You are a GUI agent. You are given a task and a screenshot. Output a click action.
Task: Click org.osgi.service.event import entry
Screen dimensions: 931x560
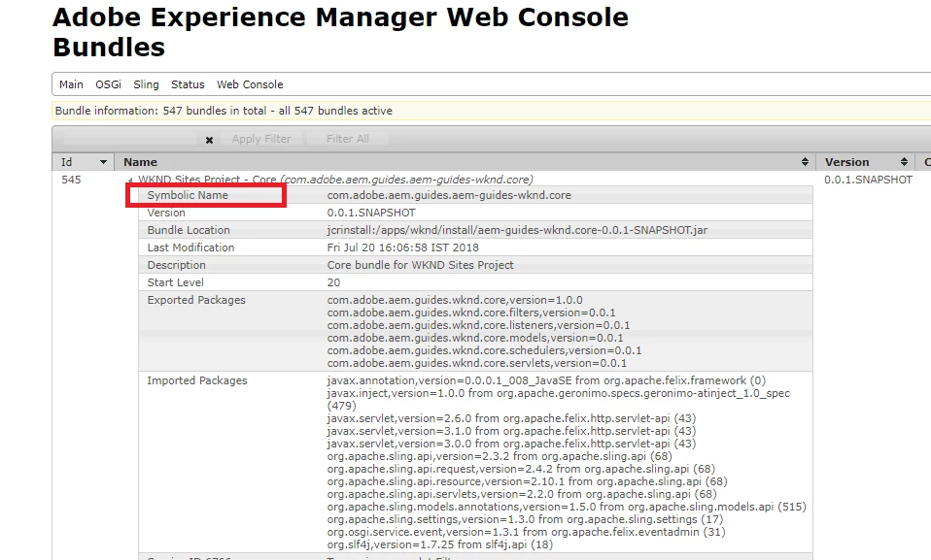(526, 532)
